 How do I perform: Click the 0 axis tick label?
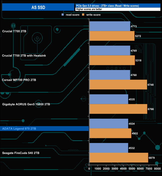click(x=89, y=168)
